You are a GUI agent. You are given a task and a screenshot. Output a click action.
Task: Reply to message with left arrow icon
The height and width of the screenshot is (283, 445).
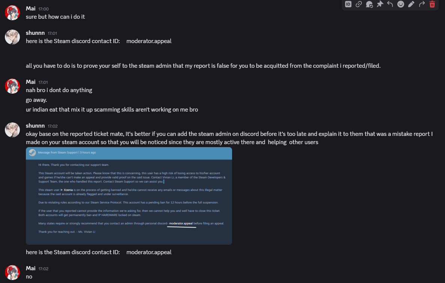tap(390, 4)
